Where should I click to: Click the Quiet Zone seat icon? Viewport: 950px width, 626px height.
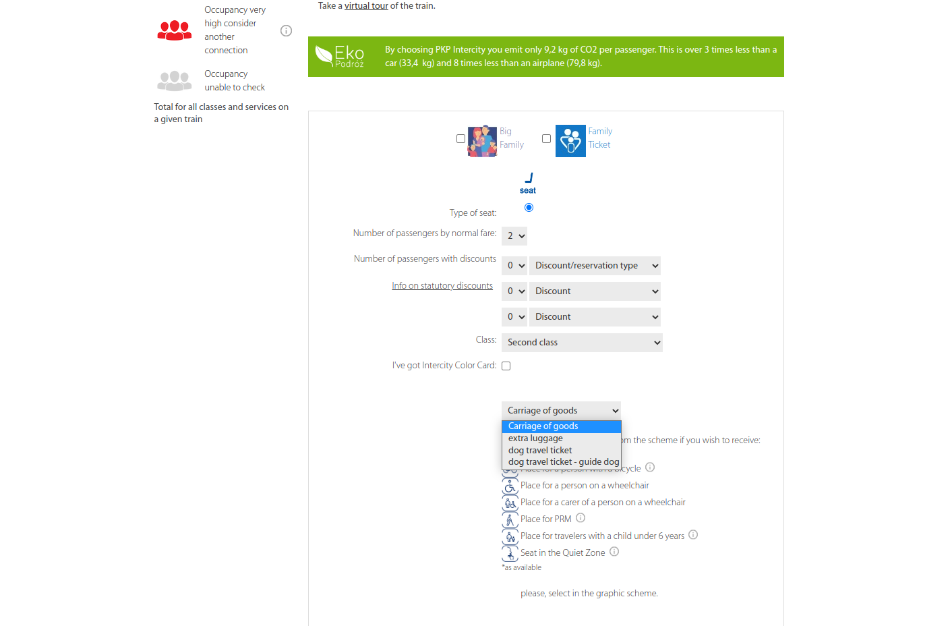tap(510, 554)
